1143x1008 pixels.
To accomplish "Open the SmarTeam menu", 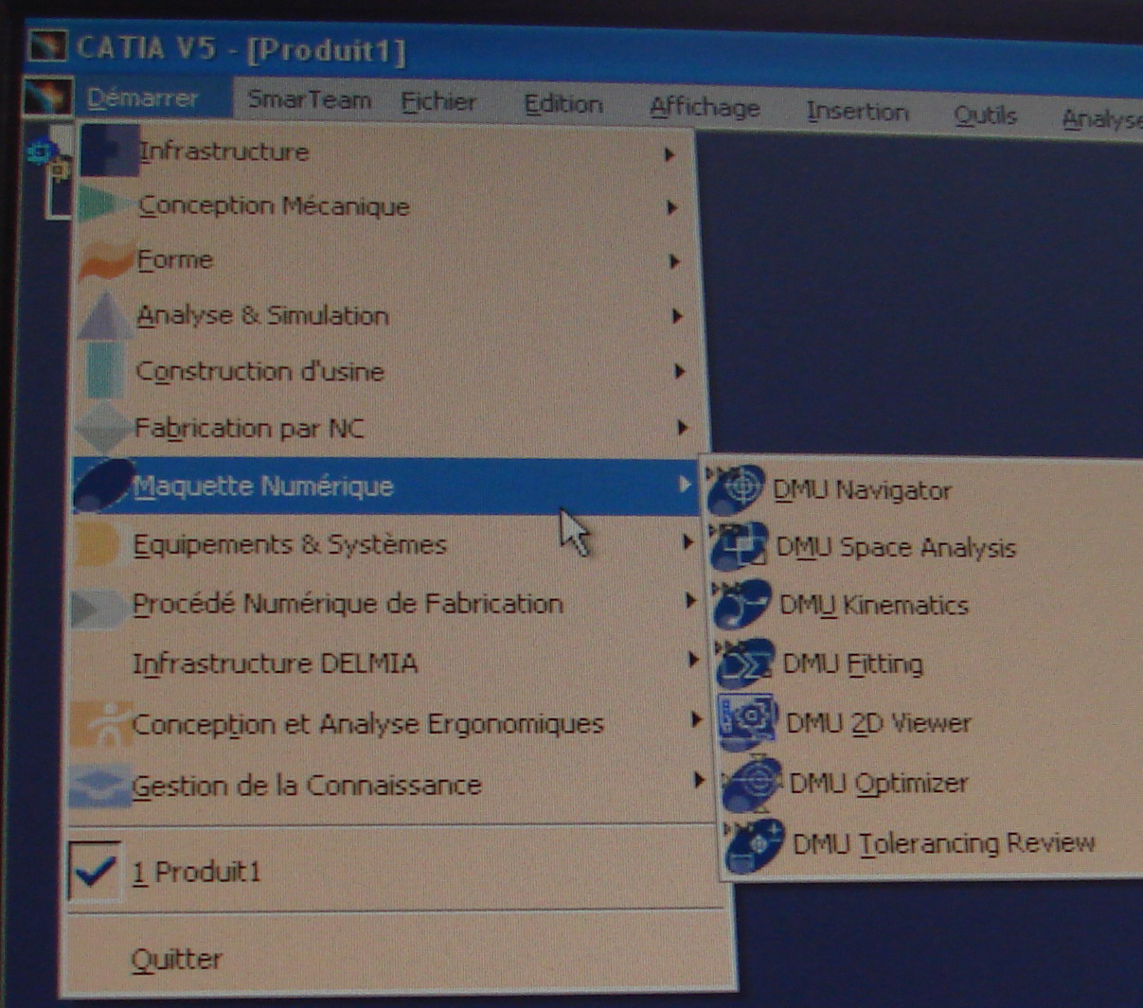I will [309, 99].
